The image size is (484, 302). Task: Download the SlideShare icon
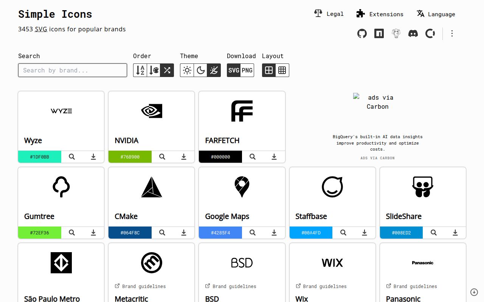coord(455,233)
